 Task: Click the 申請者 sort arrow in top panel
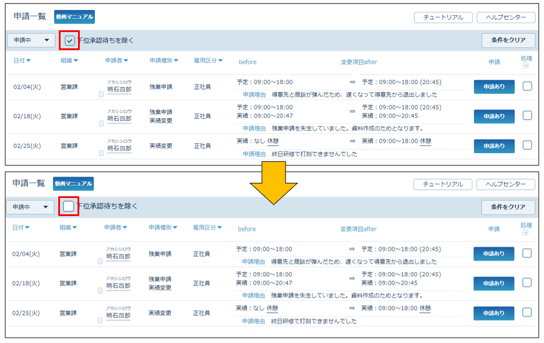coord(125,61)
